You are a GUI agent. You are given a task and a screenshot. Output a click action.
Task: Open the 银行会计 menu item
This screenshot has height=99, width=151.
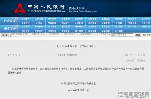[x=132, y=19]
